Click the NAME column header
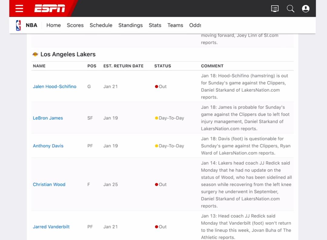This screenshot has height=240, width=327. [39, 66]
